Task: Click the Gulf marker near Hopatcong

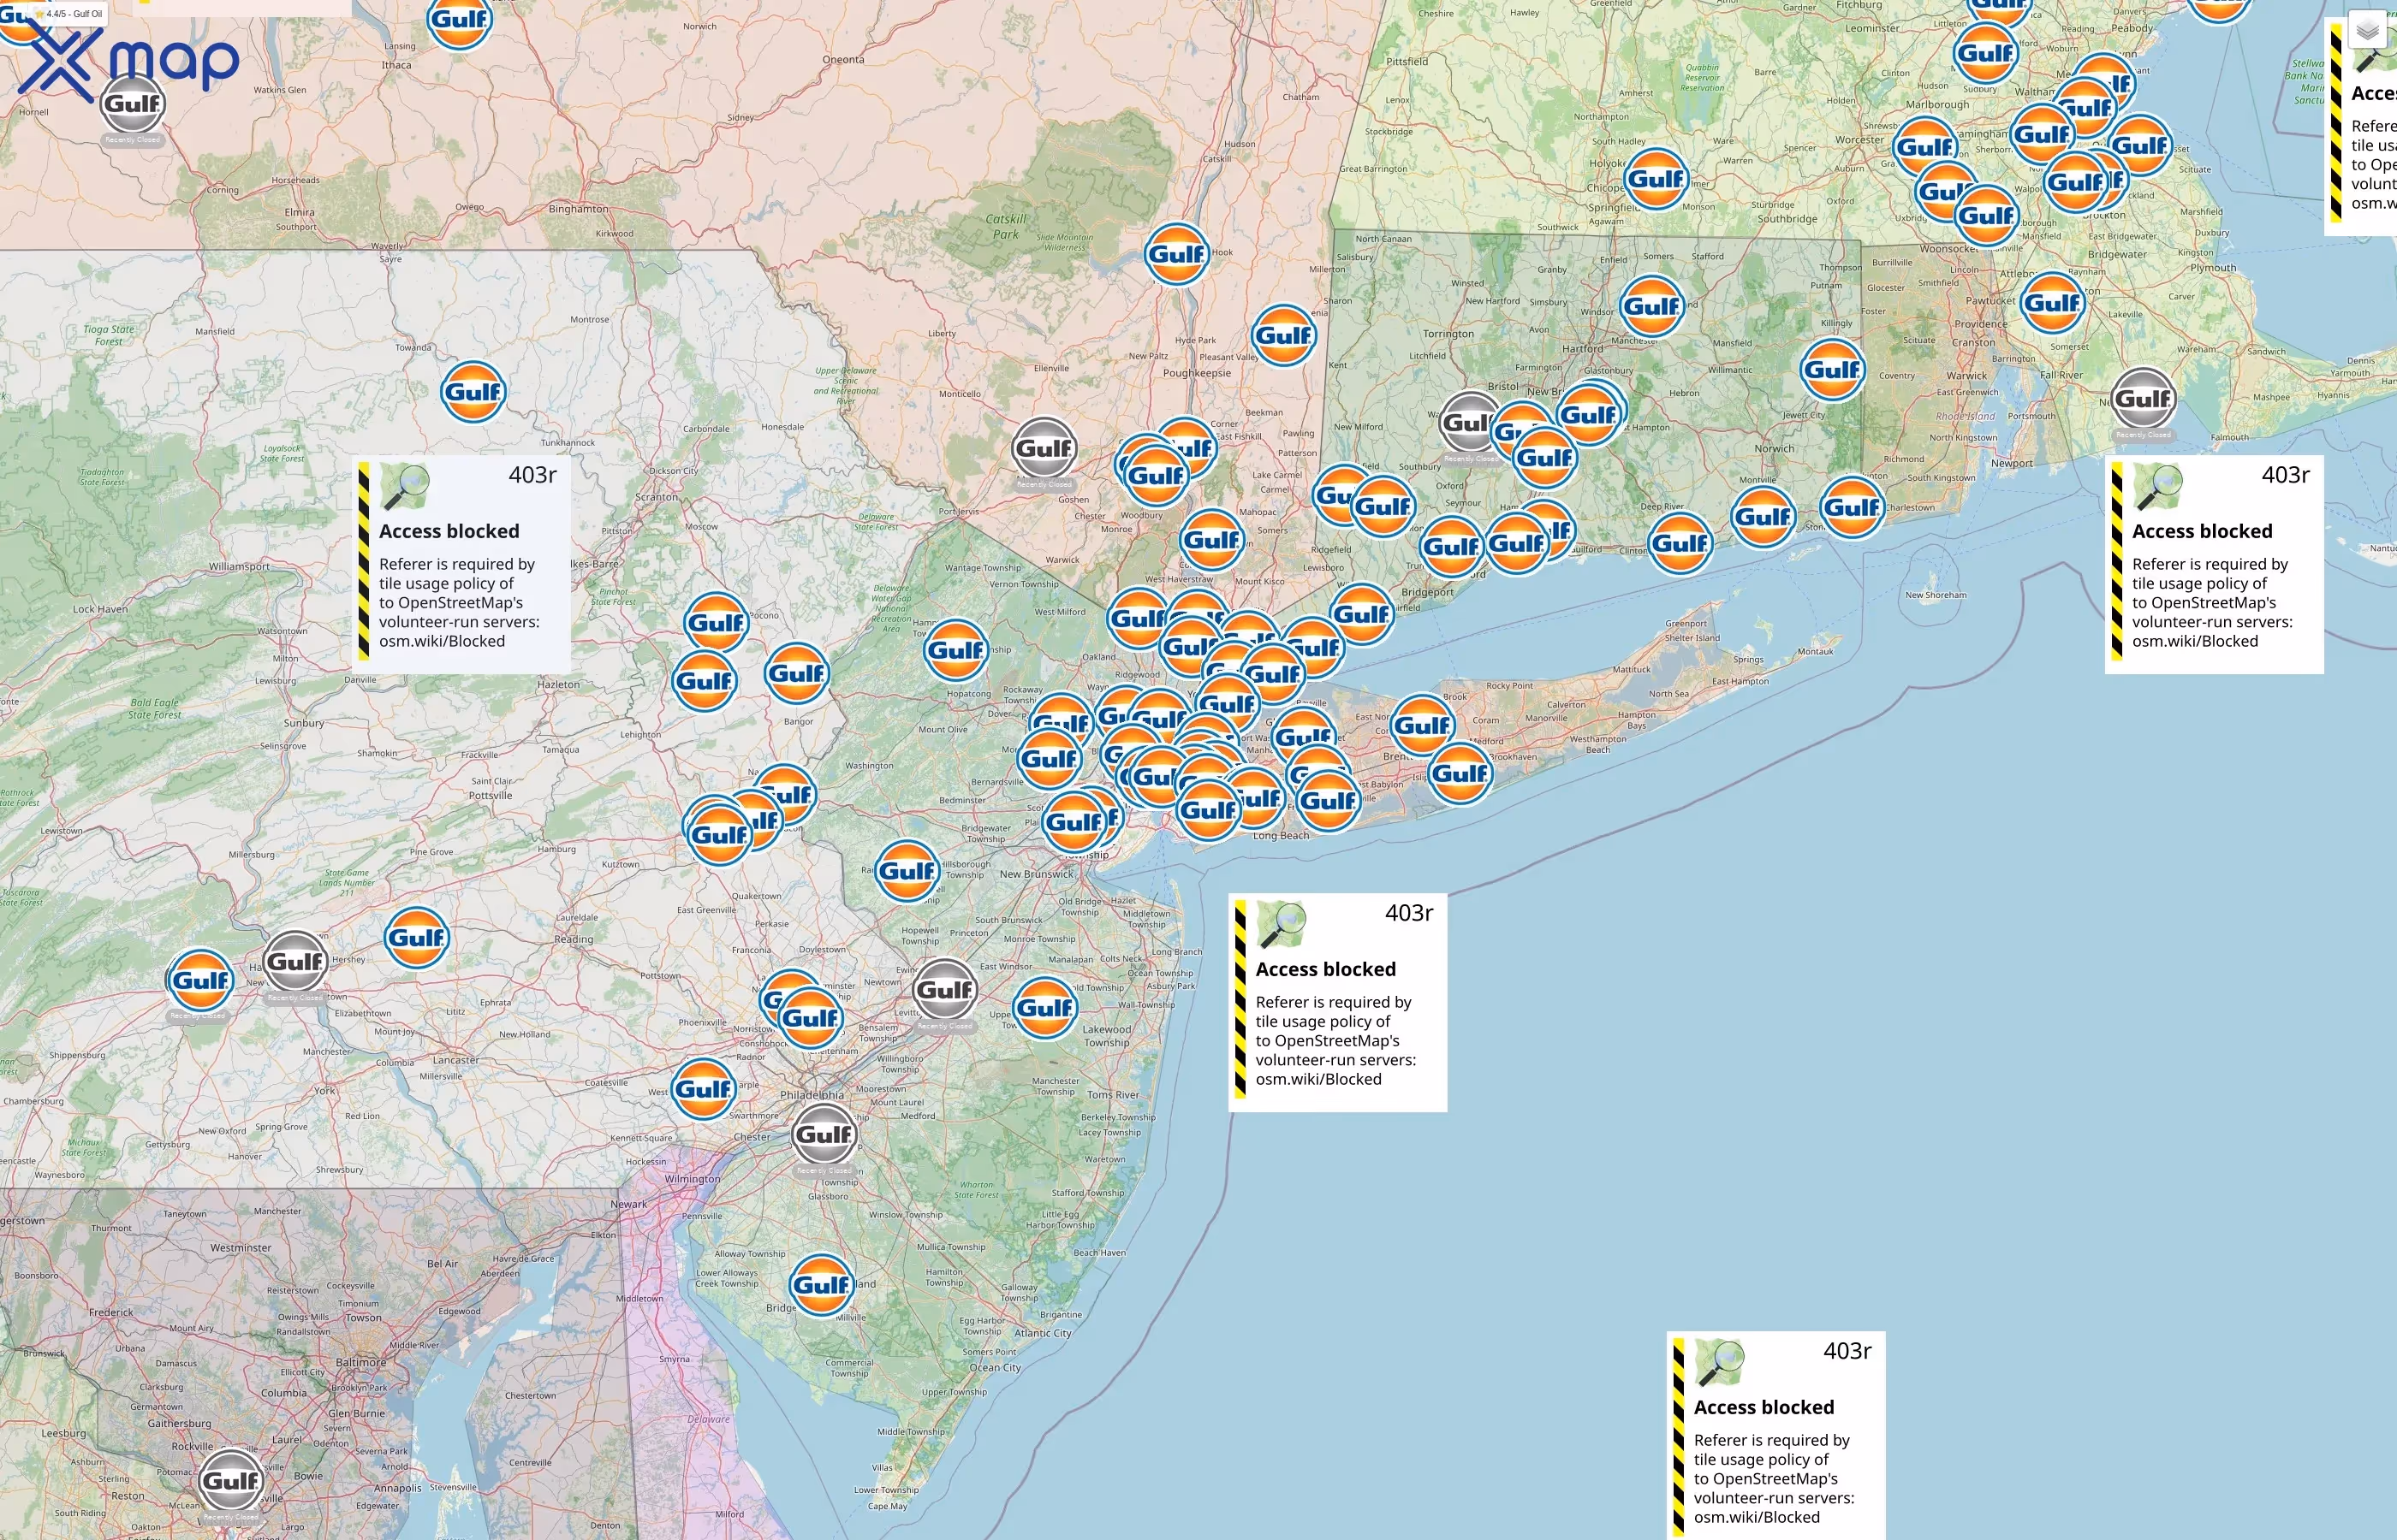Action: [956, 650]
